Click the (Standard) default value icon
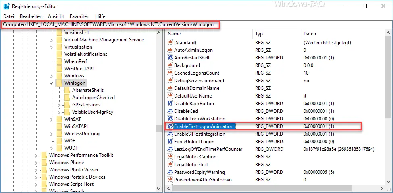 point(170,43)
